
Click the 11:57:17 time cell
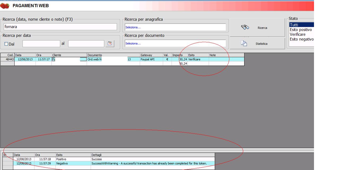(43, 59)
